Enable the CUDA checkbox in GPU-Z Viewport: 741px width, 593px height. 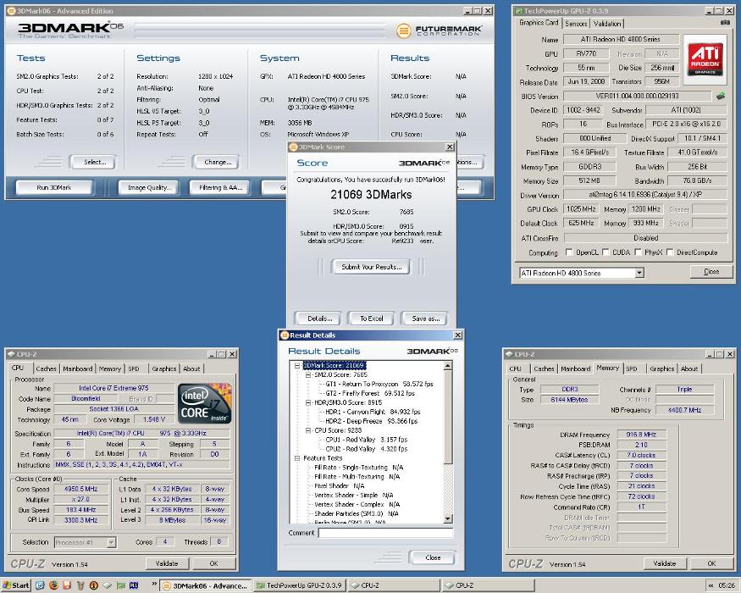click(x=606, y=252)
